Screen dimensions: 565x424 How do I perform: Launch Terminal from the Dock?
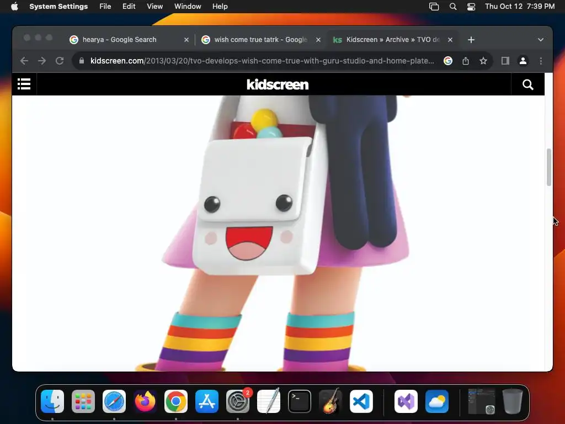(x=300, y=401)
